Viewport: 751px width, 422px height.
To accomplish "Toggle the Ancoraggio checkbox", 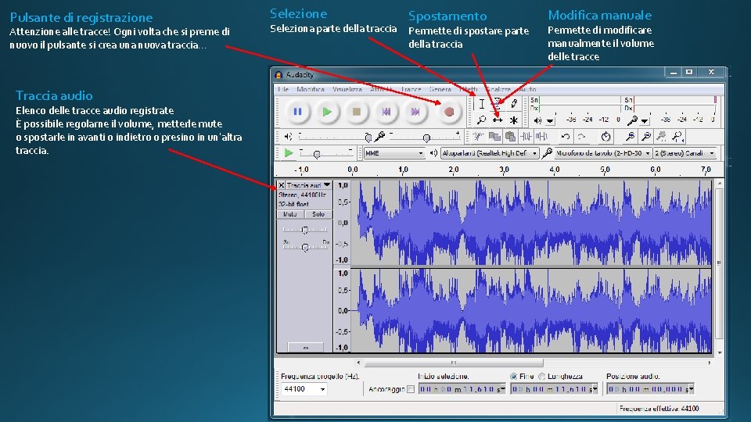I will point(411,389).
